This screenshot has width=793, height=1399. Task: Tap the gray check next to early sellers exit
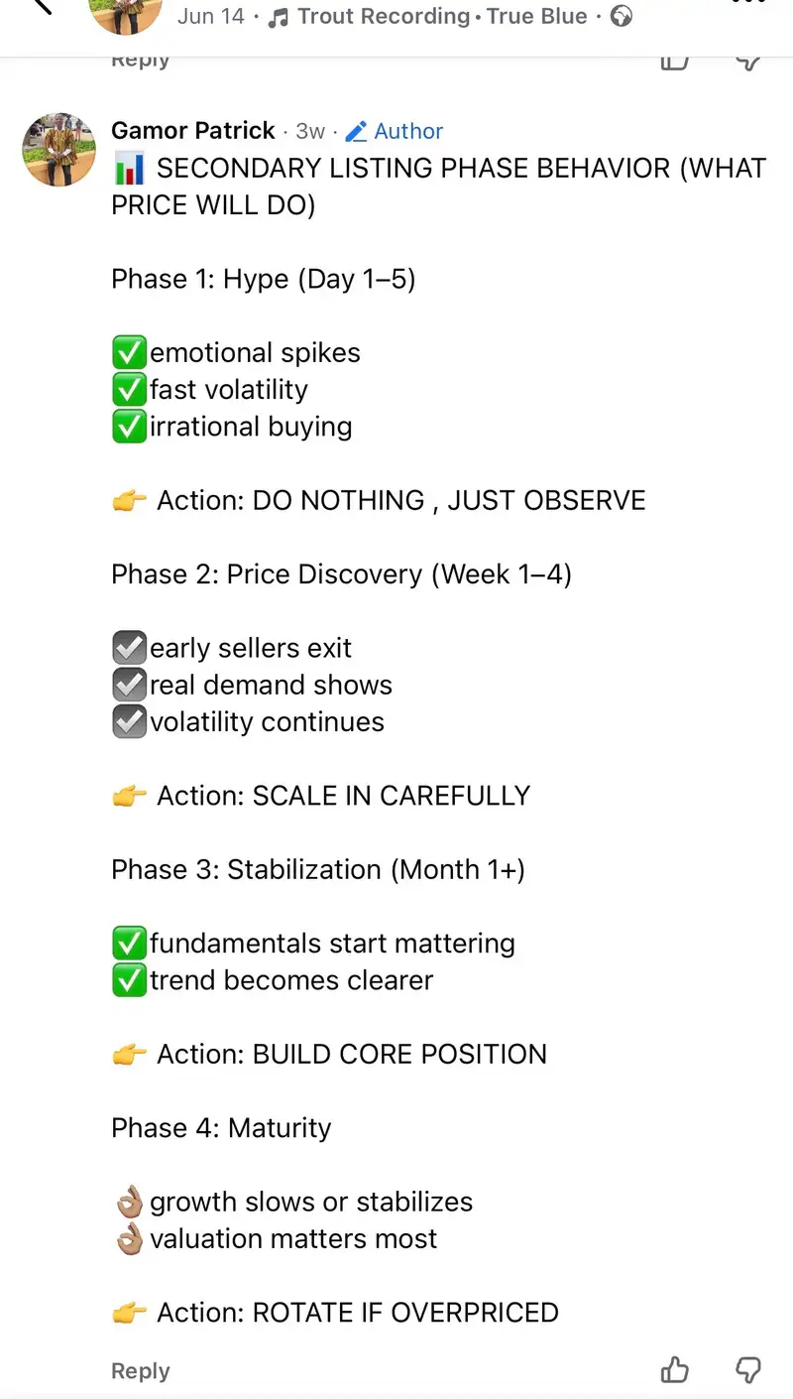129,648
